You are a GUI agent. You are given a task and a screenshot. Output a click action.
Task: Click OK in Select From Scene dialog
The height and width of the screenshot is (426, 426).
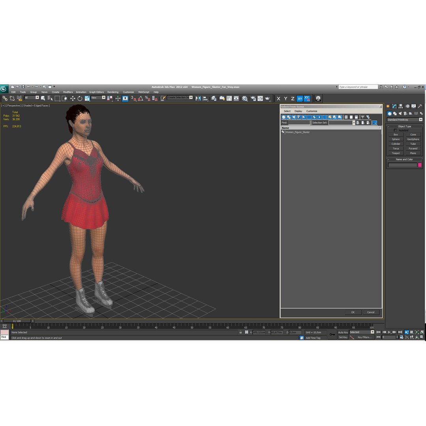pos(353,312)
